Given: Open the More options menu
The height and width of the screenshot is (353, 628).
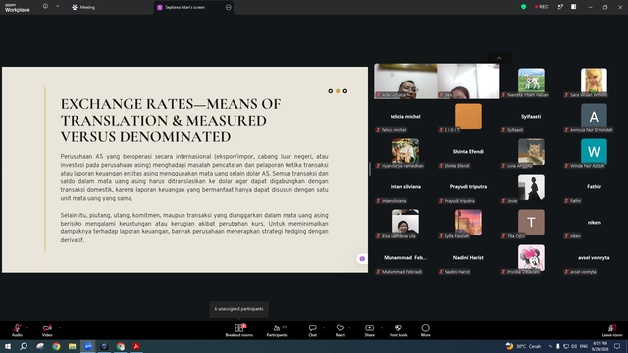Looking at the screenshot, I should pyautogui.click(x=425, y=330).
